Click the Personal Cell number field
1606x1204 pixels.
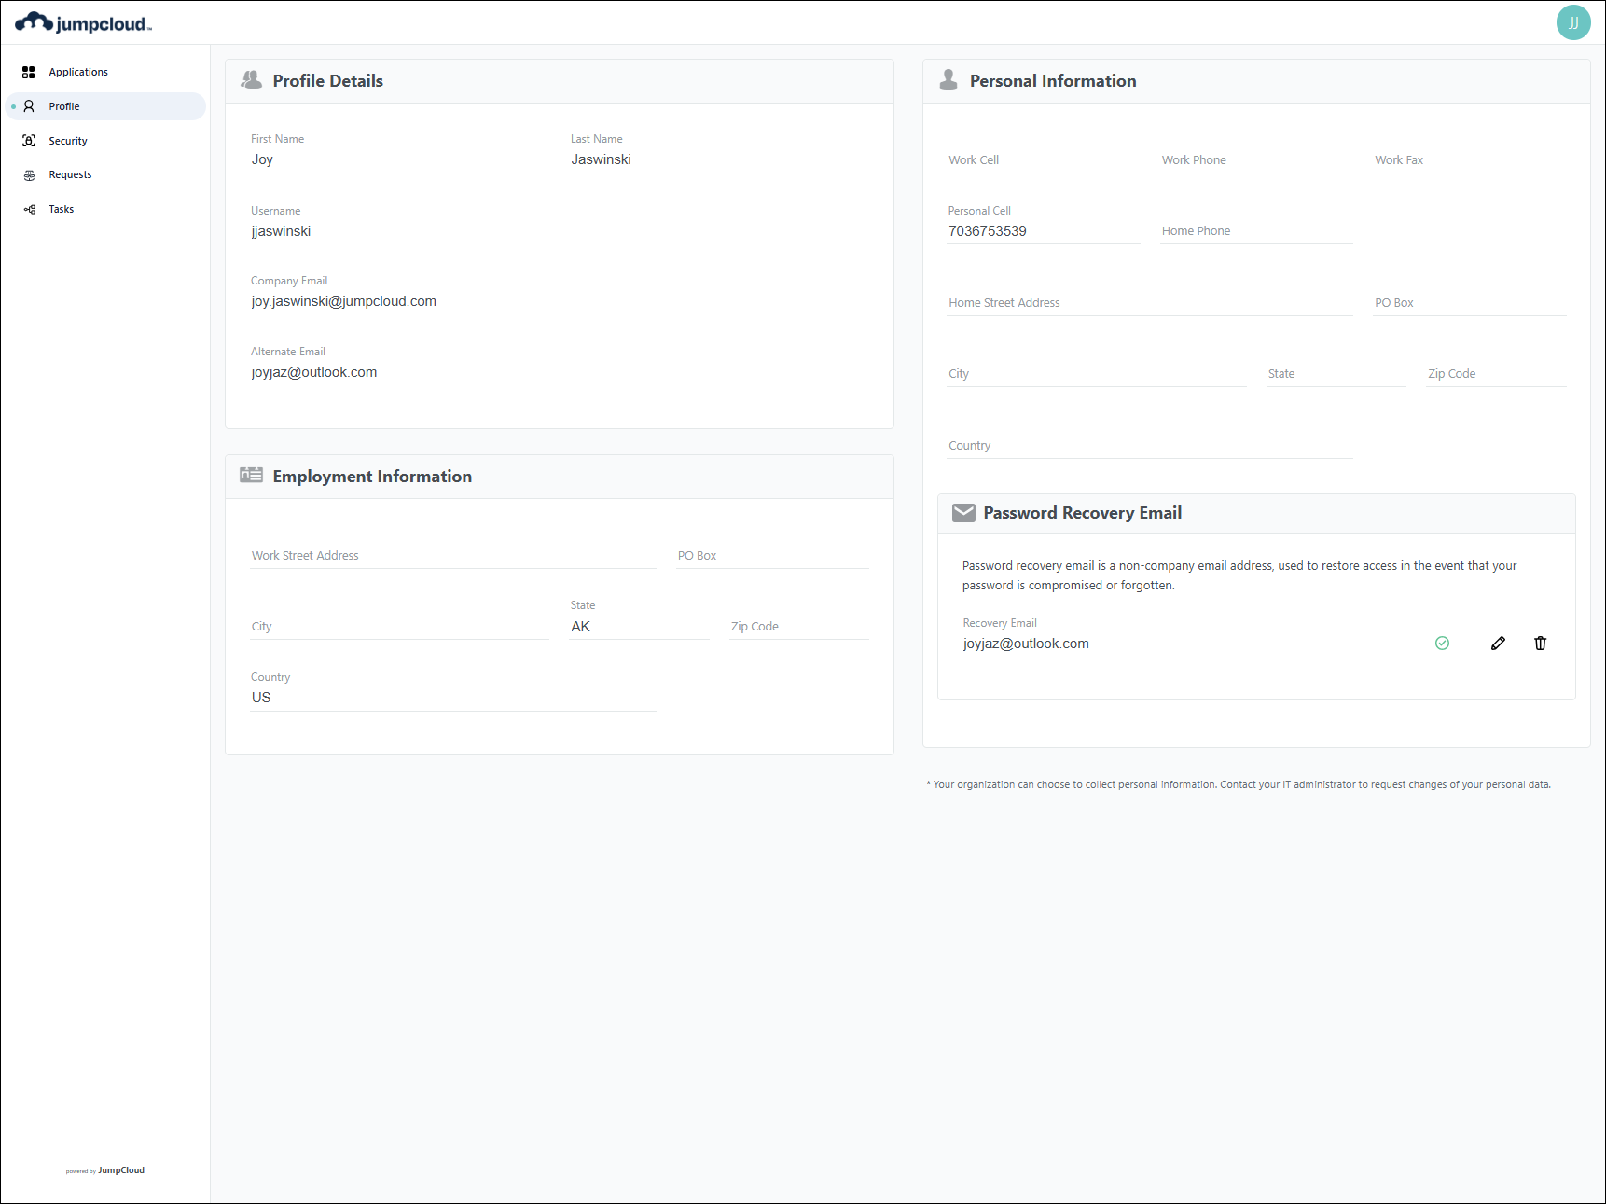tap(1043, 231)
